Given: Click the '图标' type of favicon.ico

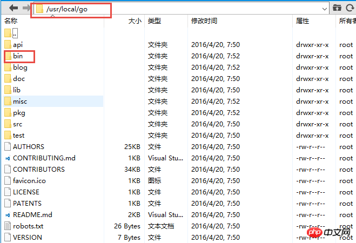Looking at the screenshot, I should [155, 181].
